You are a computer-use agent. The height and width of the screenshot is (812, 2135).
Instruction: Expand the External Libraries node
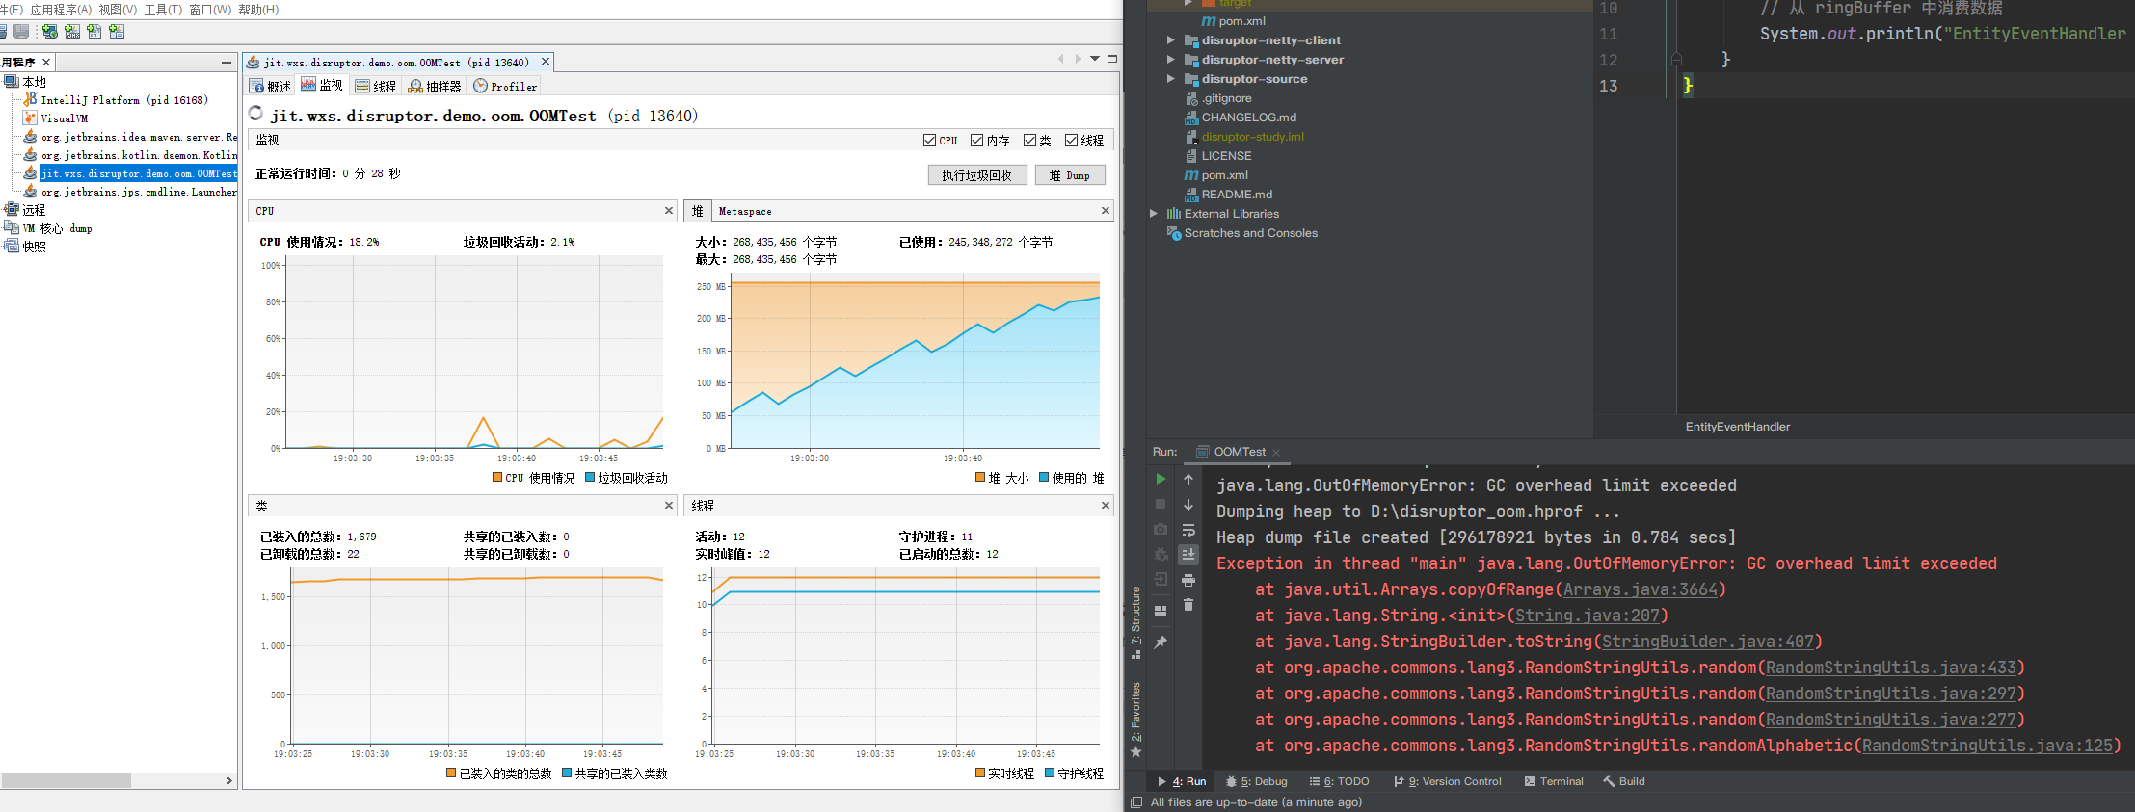[1153, 214]
